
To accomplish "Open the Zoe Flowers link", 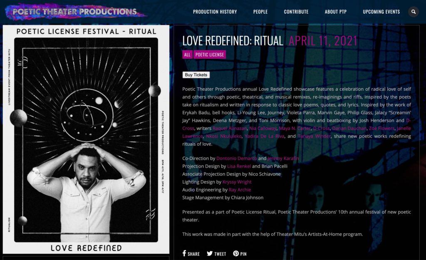I will (381, 128).
